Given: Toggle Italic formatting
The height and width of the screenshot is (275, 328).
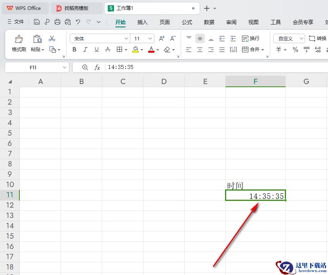Looking at the screenshot, I should pos(85,50).
